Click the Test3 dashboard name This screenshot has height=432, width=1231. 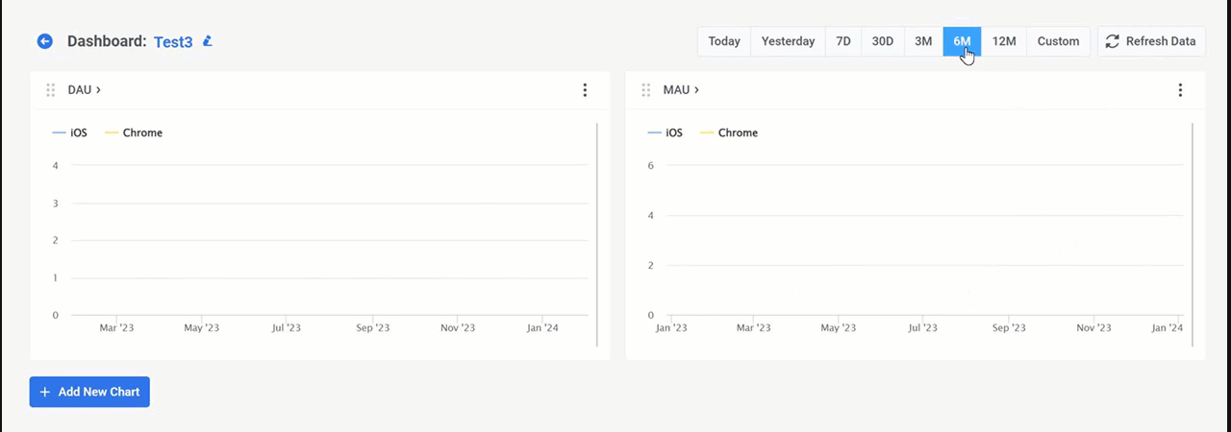click(x=173, y=41)
